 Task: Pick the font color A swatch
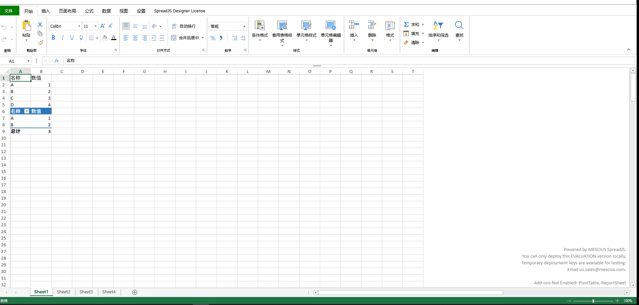(x=114, y=38)
